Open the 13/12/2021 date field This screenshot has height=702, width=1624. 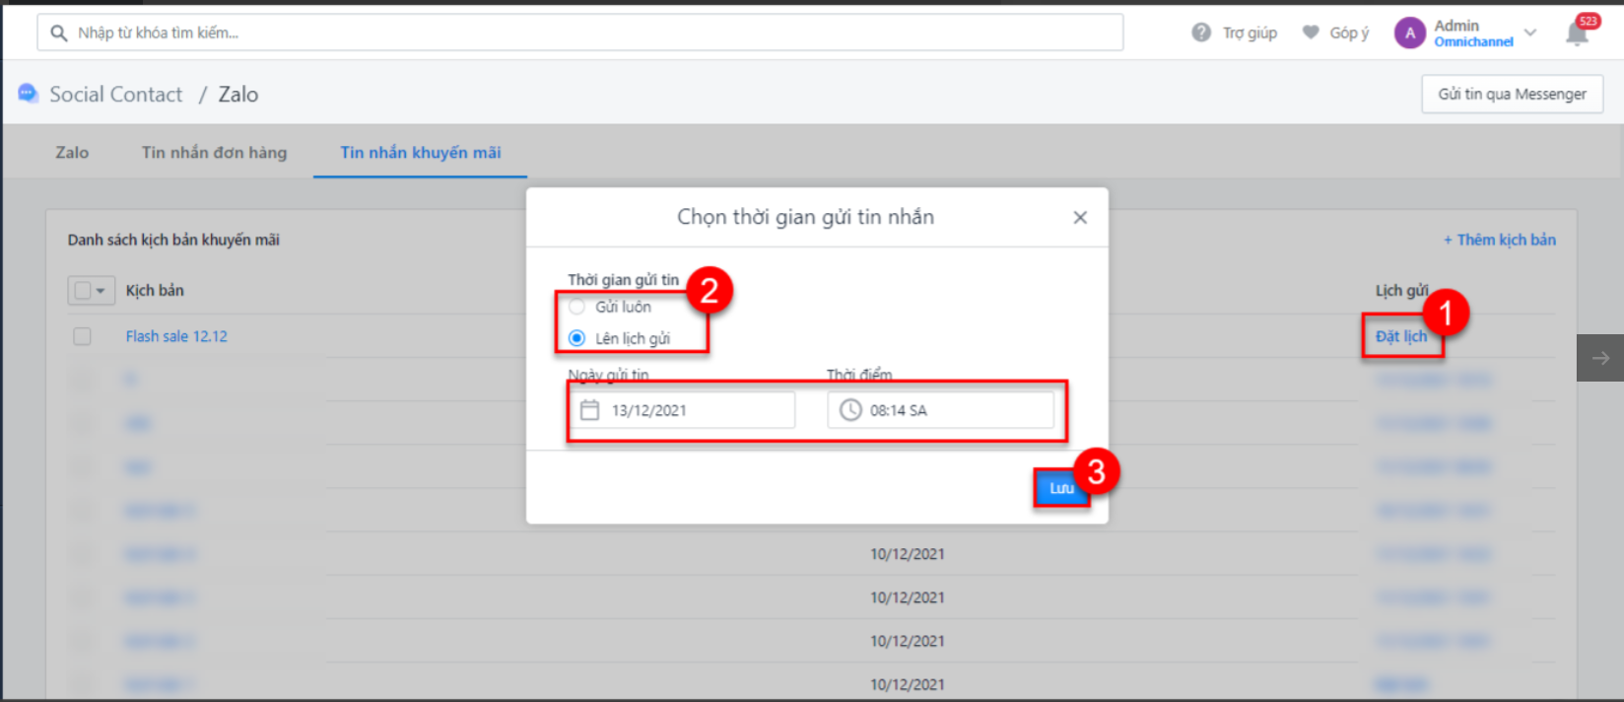tap(682, 410)
